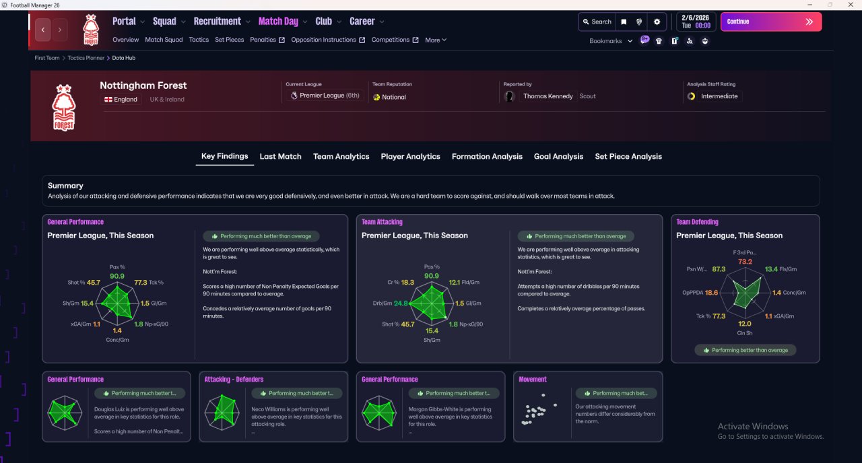The height and width of the screenshot is (463, 862).
Task: Click the Tactics Planner breadcrumb link
Action: click(86, 58)
